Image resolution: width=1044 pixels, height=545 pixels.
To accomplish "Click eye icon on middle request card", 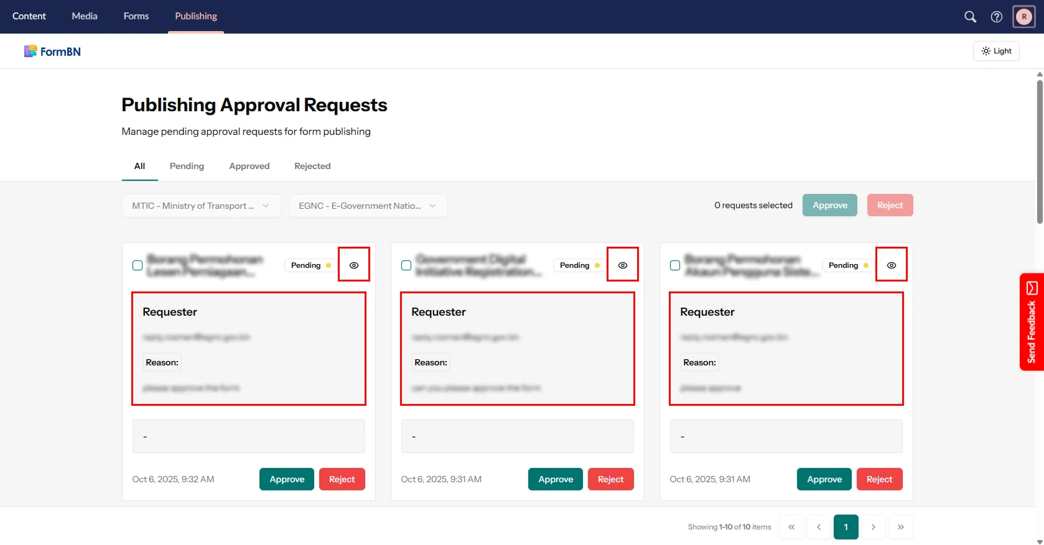I will click(x=623, y=265).
